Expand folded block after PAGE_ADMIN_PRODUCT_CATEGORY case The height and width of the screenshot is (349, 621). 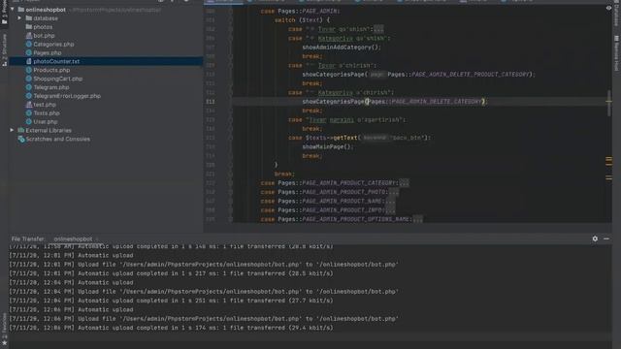click(x=404, y=183)
